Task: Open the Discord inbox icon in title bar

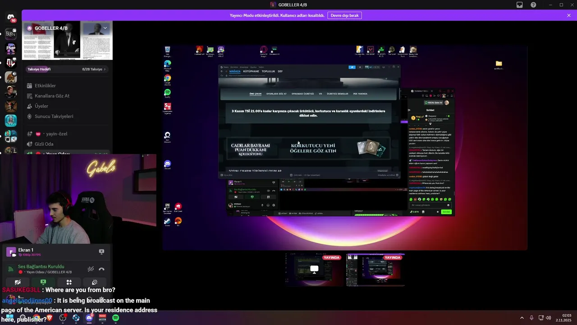Action: (x=520, y=5)
